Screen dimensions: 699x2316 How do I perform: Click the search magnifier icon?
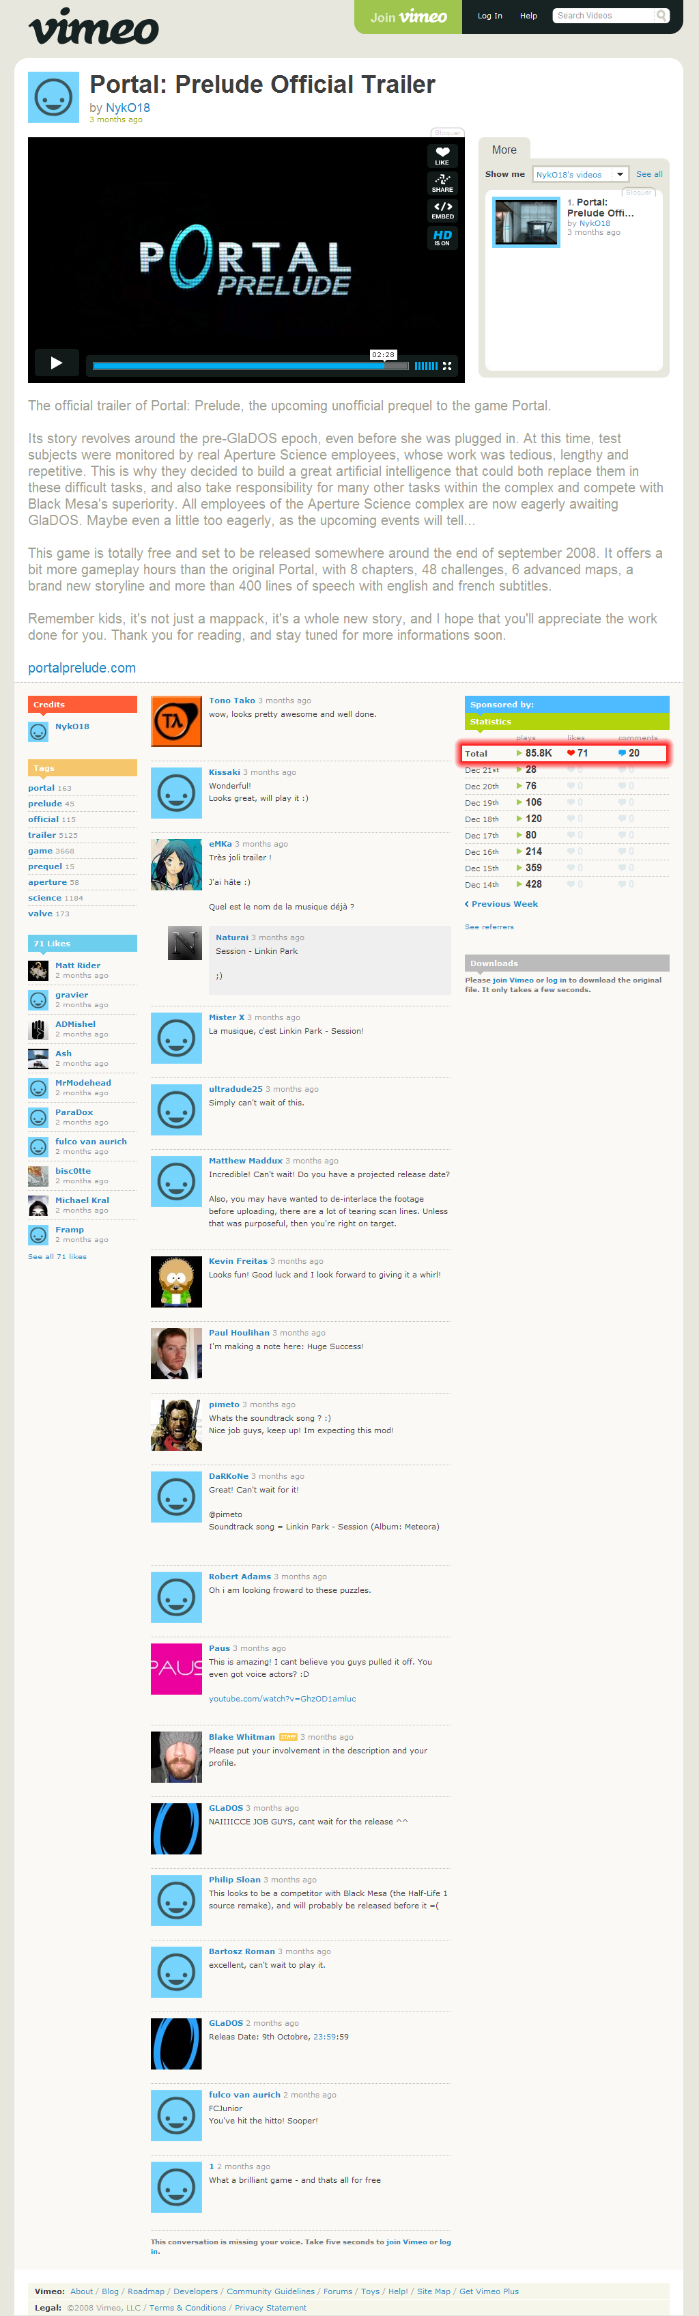point(661,15)
